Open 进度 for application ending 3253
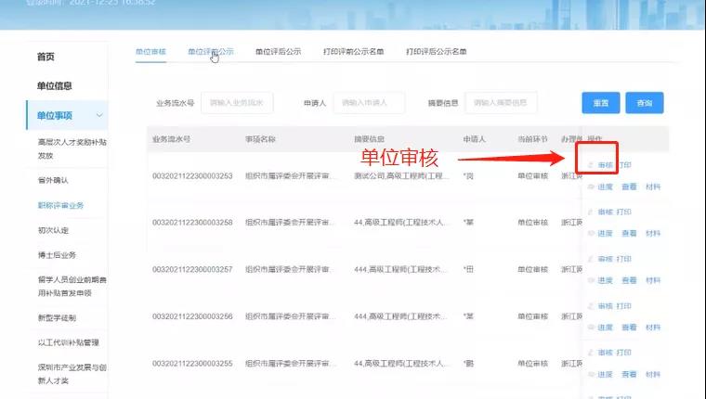Viewport: 706px width, 399px height. click(x=605, y=187)
